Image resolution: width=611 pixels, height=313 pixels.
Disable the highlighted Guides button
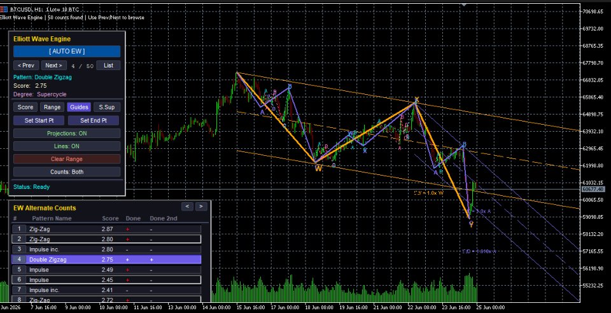pos(80,107)
